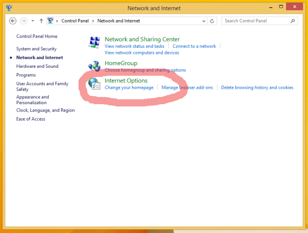Minimize the Network and Internet window
This screenshot has height=233, width=308.
click(x=271, y=8)
